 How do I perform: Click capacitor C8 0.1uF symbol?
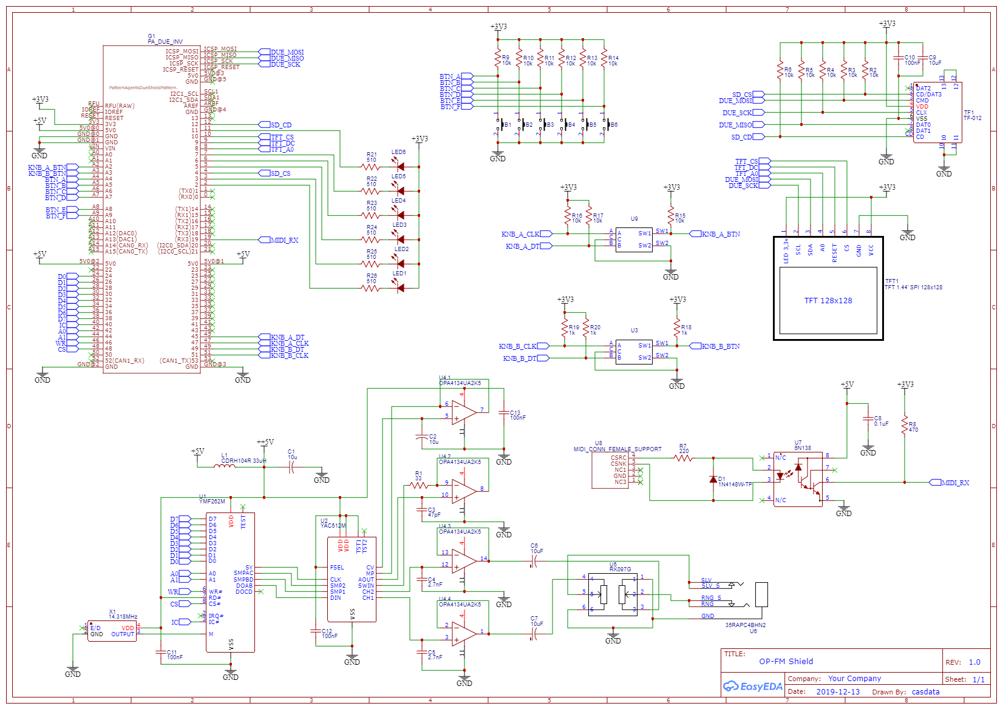click(x=868, y=419)
